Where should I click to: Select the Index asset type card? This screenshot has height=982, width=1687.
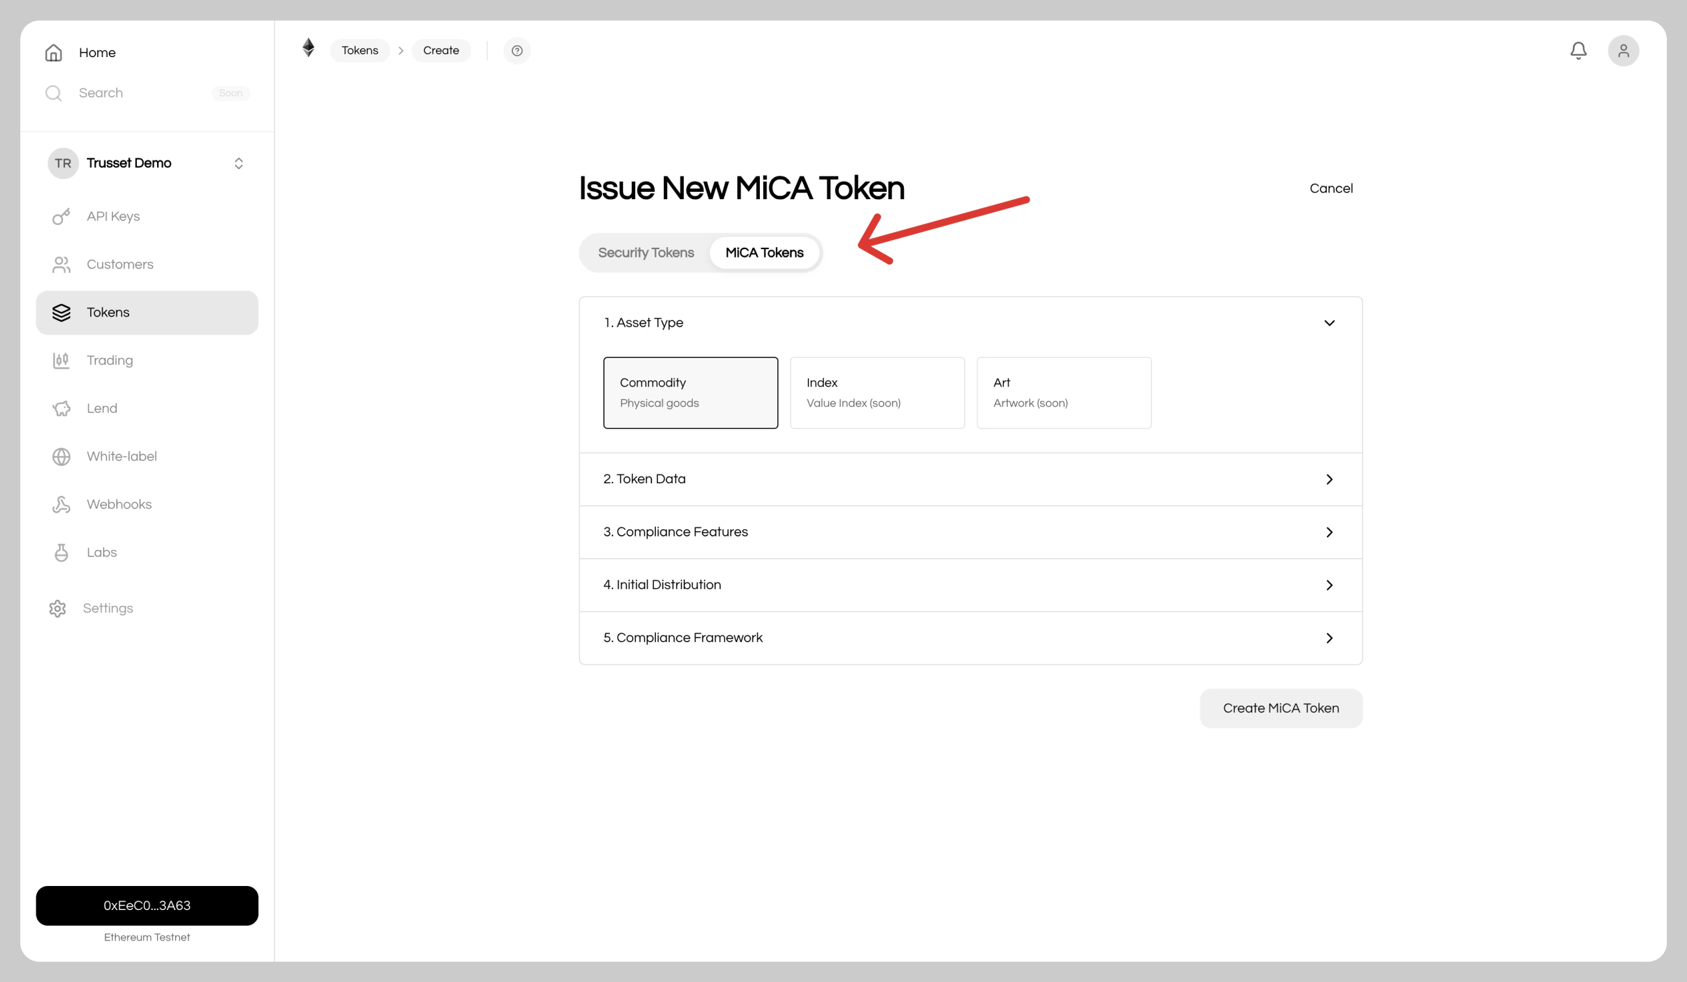pyautogui.click(x=877, y=392)
